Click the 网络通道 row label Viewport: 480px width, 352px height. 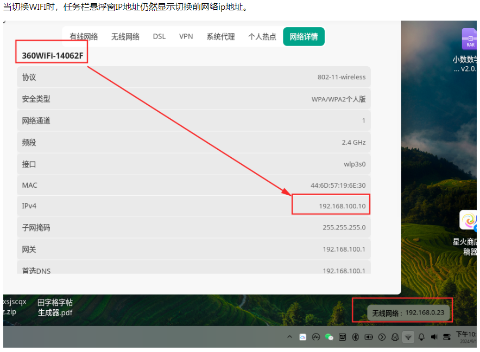[x=36, y=121]
